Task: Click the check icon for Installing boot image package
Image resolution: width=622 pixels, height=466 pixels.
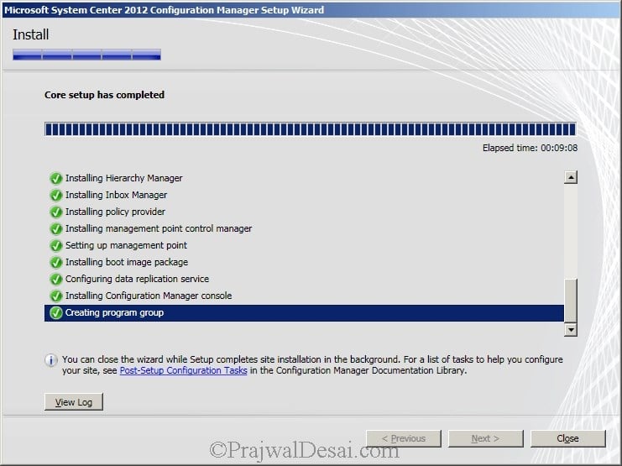Action: coord(56,262)
